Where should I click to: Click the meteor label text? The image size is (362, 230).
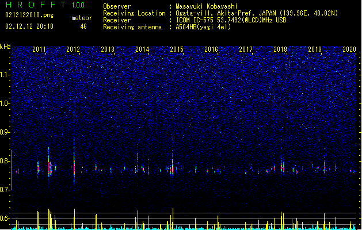(x=82, y=18)
